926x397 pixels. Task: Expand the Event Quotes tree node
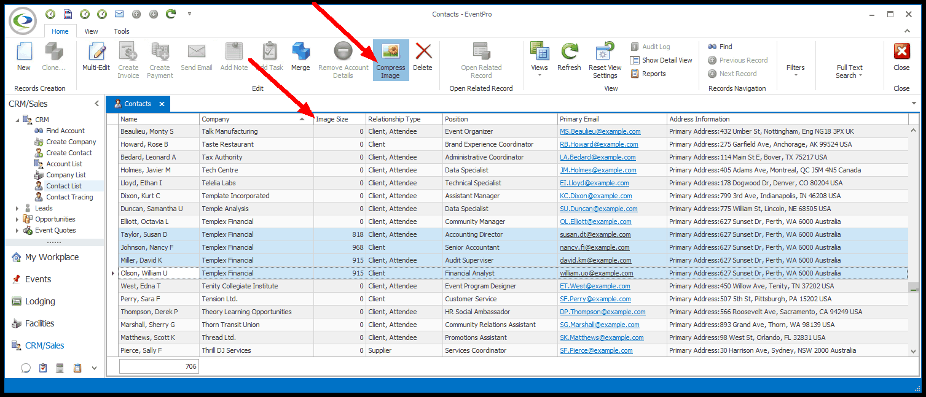point(17,230)
